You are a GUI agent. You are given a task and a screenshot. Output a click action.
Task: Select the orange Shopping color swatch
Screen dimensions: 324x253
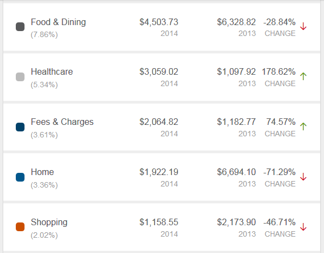(x=20, y=227)
